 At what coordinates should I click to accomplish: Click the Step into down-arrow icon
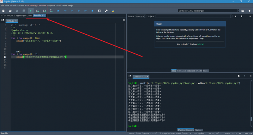[72, 11]
